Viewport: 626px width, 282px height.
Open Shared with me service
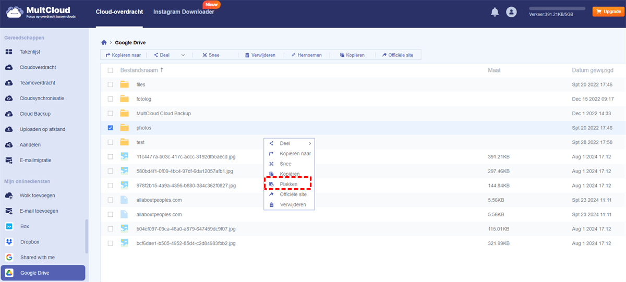click(x=38, y=258)
